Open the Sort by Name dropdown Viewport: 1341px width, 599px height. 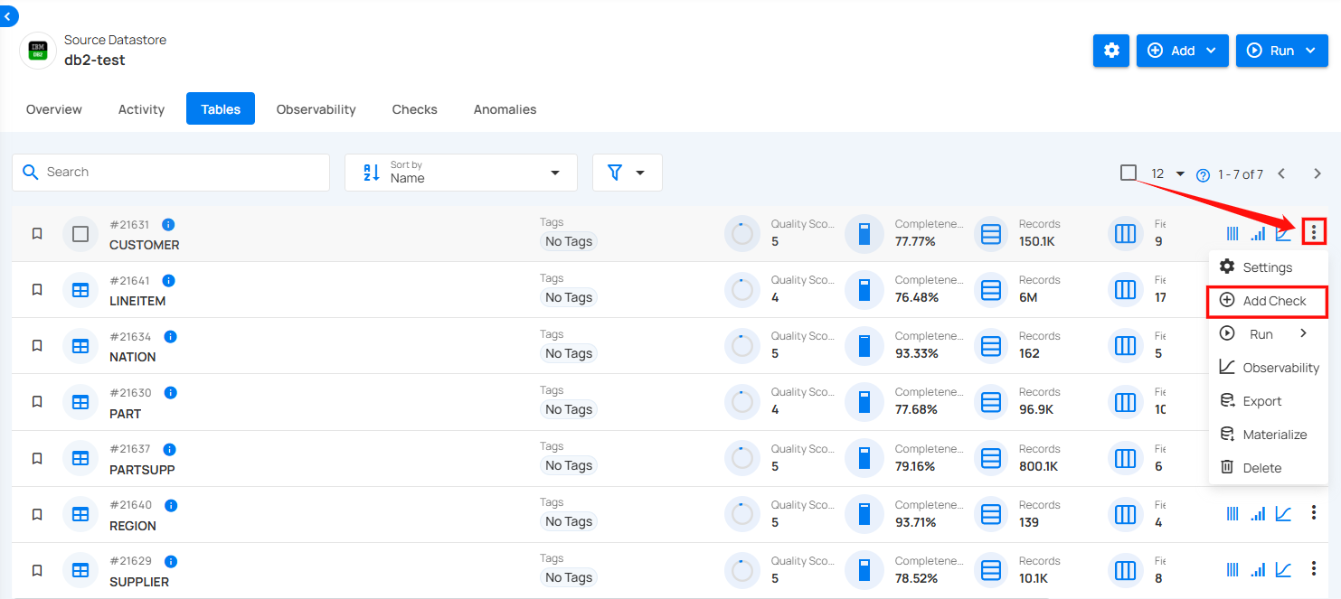pyautogui.click(x=460, y=173)
